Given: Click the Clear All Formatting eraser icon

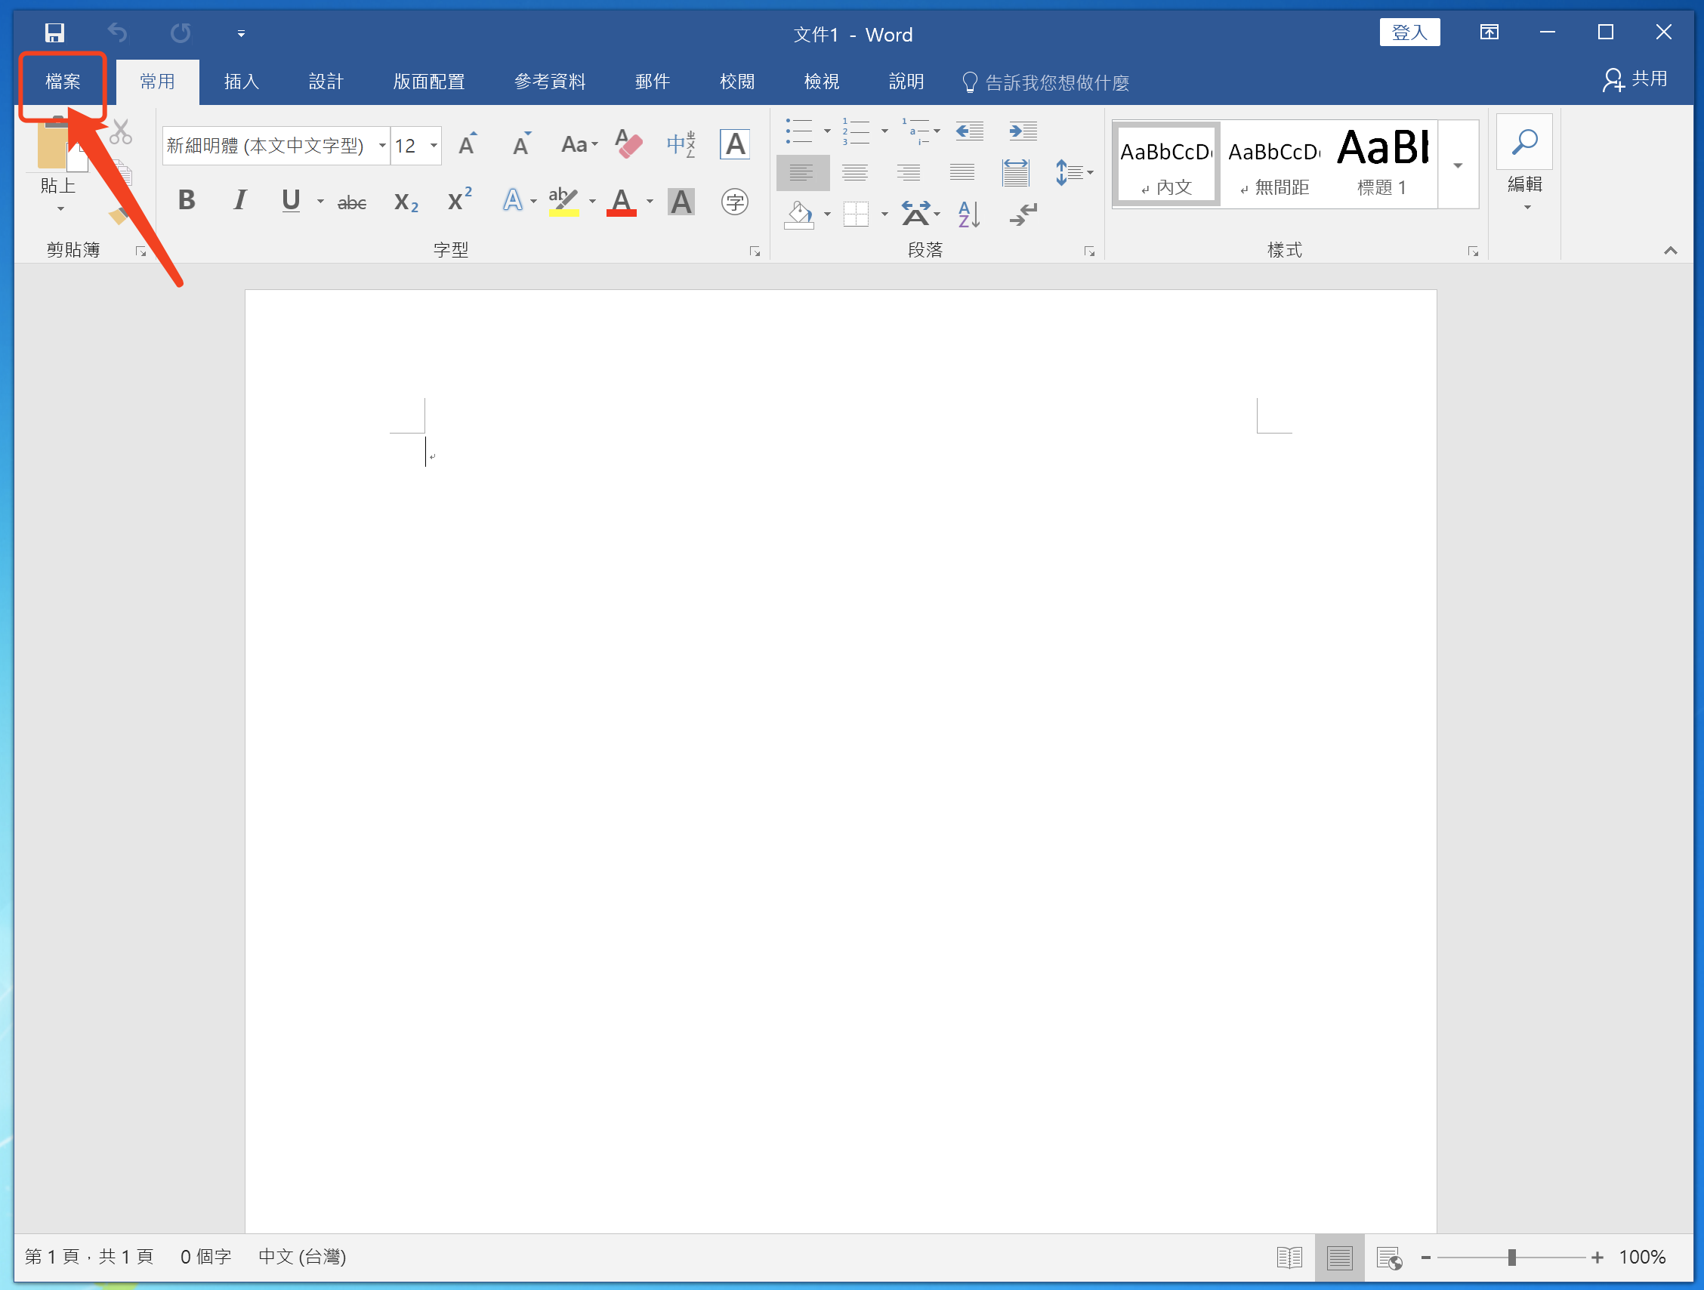Looking at the screenshot, I should tap(628, 144).
